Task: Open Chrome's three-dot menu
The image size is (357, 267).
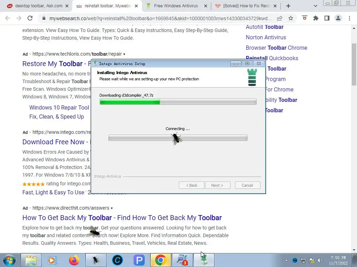Action: click(x=349, y=18)
